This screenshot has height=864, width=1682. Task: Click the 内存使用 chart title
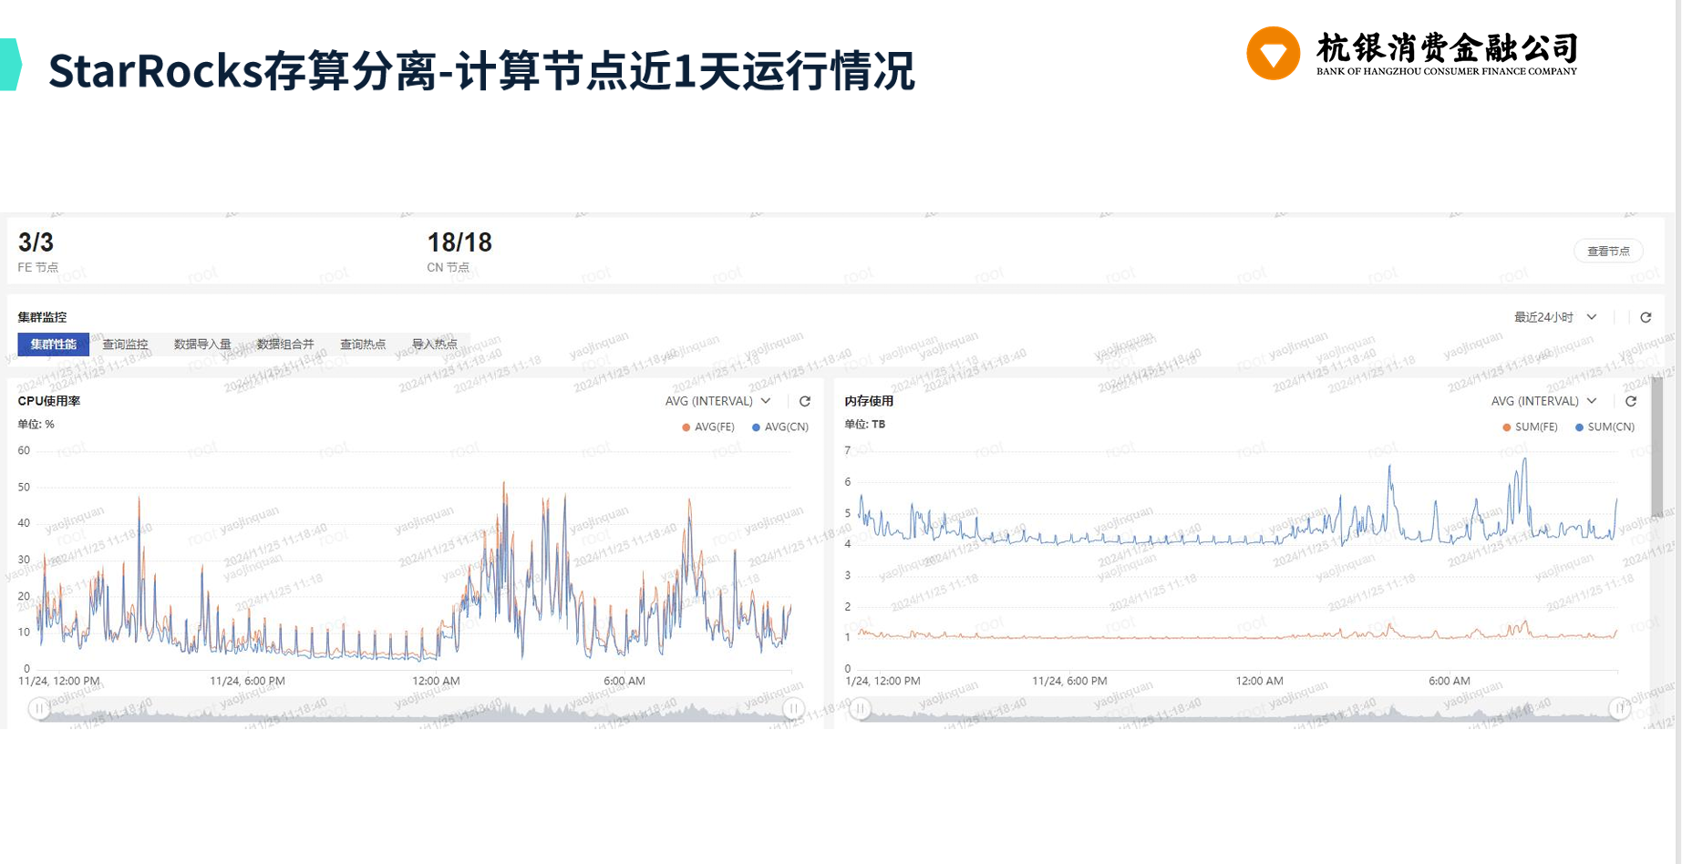869,401
